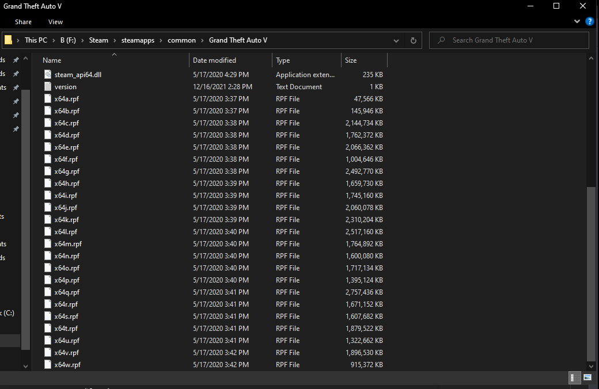Click the x64a.rpf file icon

[48, 98]
